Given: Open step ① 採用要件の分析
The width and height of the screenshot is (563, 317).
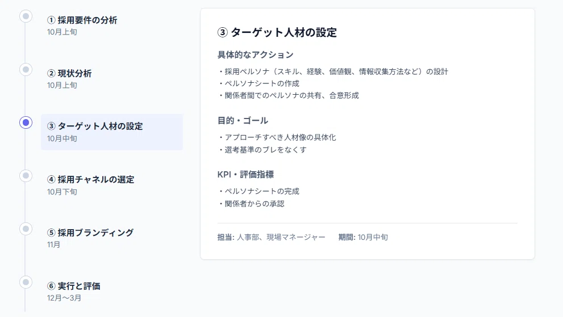Looking at the screenshot, I should 112,26.
